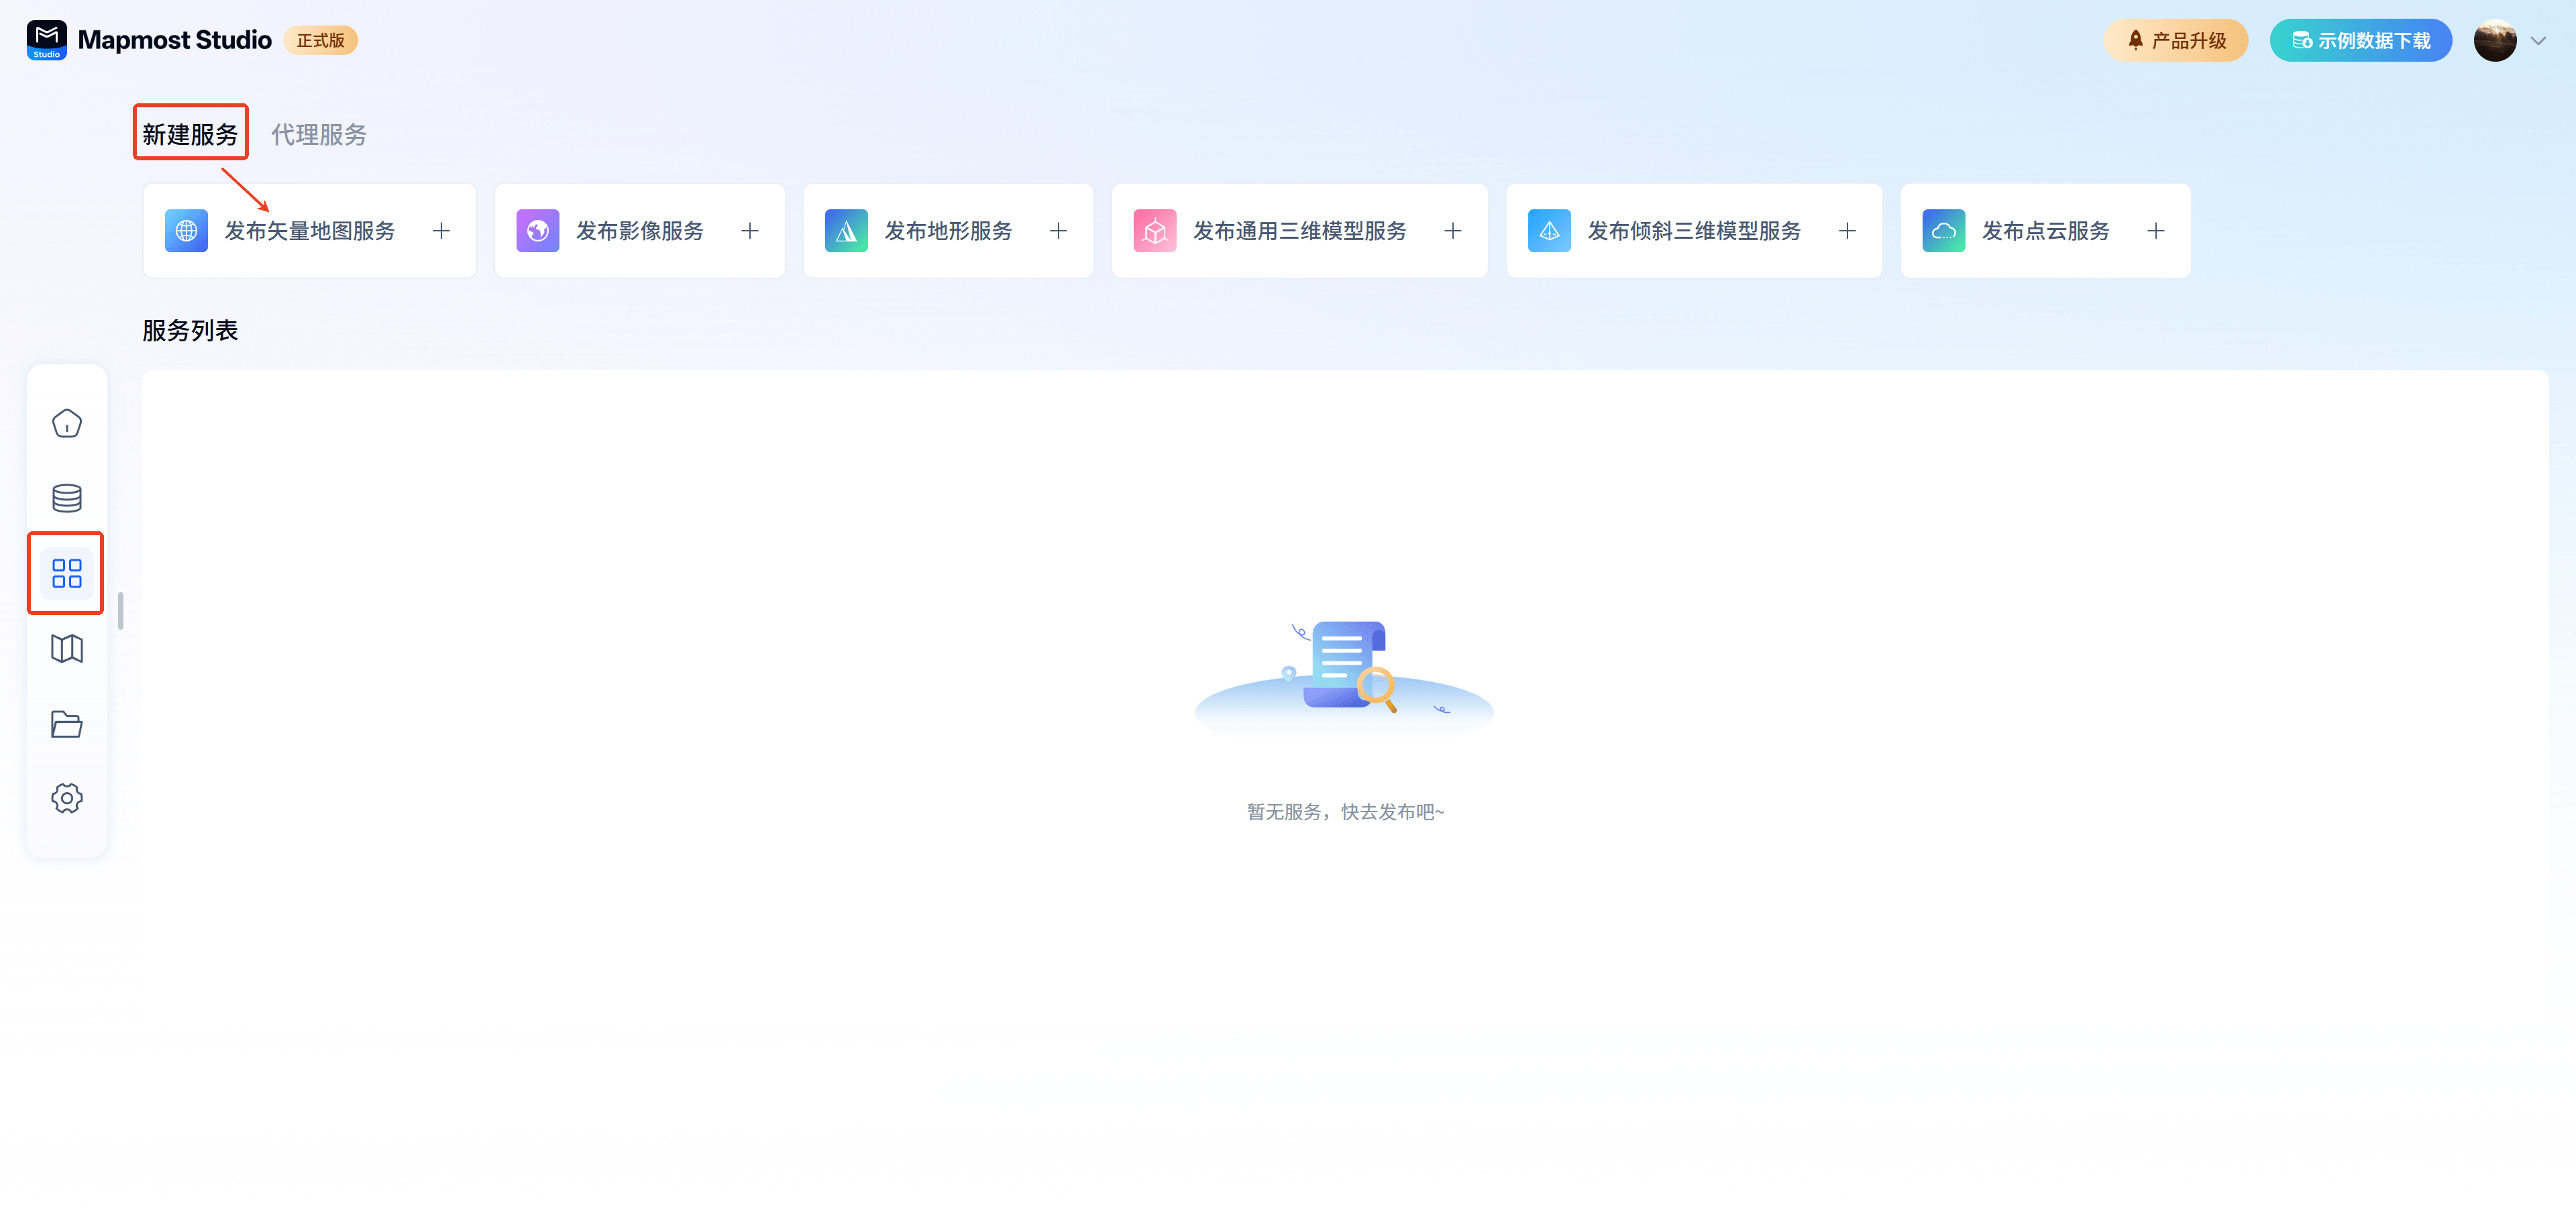Click the 示例数据下载 button
The height and width of the screenshot is (1222, 2576).
pyautogui.click(x=2360, y=40)
